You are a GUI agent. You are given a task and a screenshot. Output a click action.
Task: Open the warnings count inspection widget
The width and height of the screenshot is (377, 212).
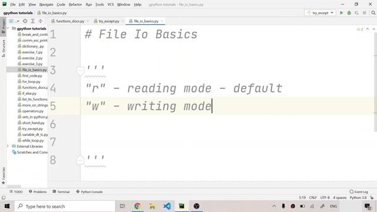pos(360,29)
